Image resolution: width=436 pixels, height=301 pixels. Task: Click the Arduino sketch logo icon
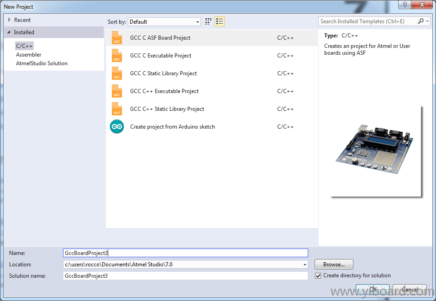pyautogui.click(x=117, y=127)
